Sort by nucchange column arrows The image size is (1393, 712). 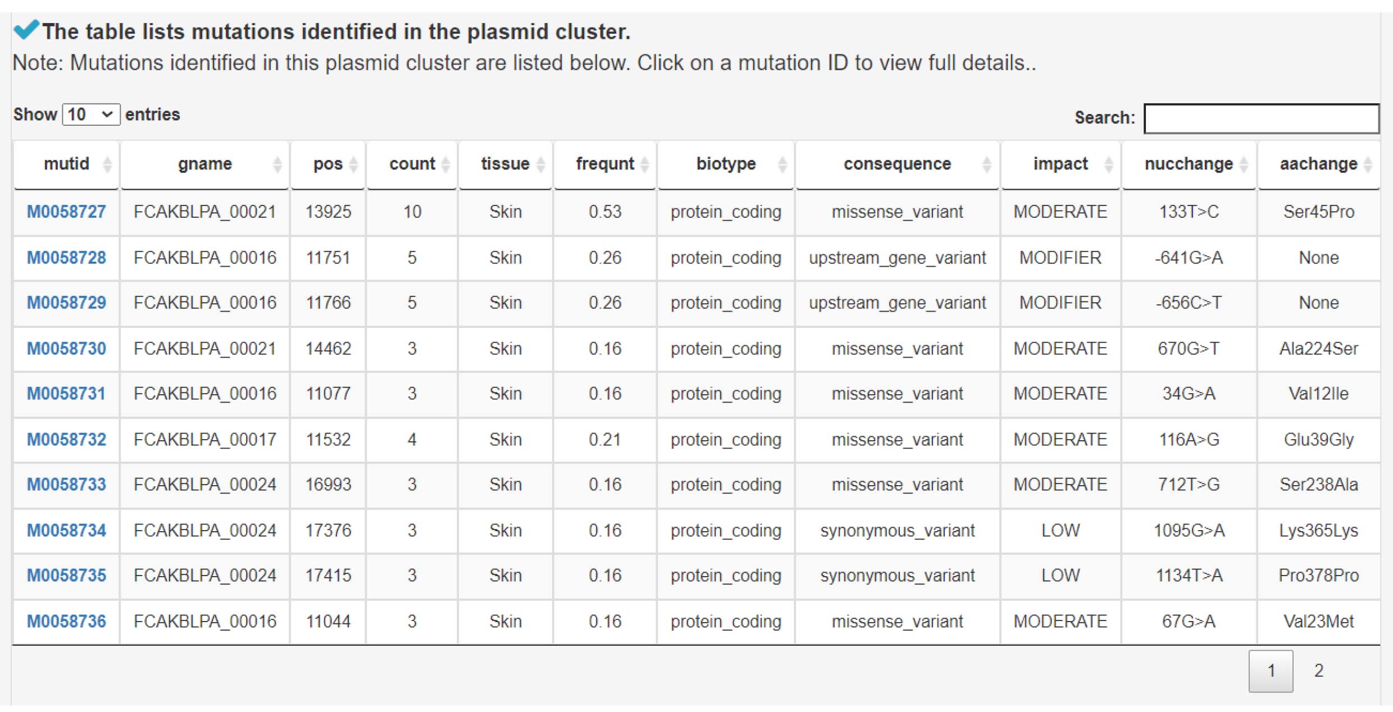1244,165
